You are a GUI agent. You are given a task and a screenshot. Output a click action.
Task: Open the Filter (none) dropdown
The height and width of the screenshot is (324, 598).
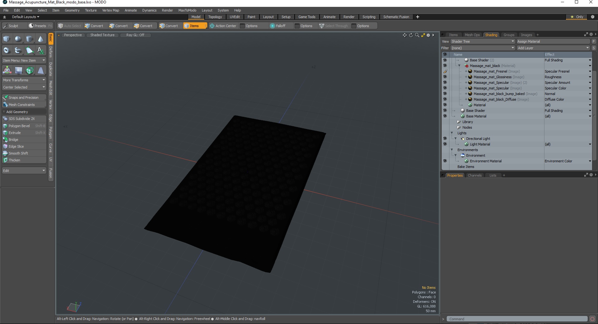coord(482,48)
